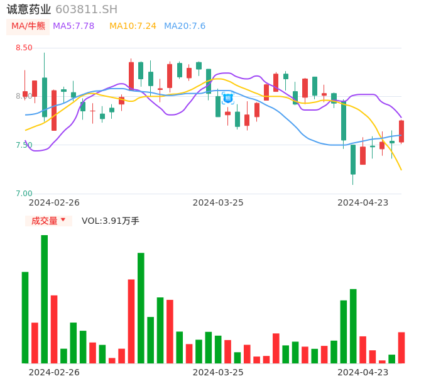Click the blue marker icon on the candlestick chart
The image size is (431, 381).
(x=228, y=97)
